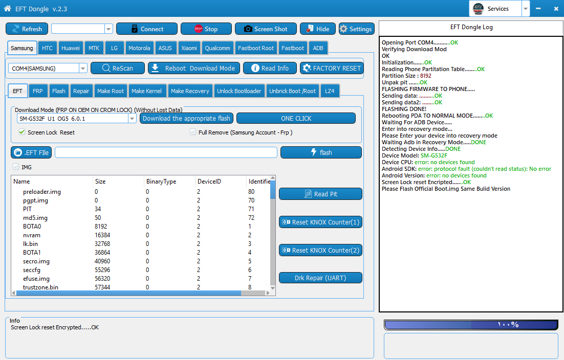Open Settings via the gear button
This screenshot has height=360, width=564.
click(x=356, y=29)
